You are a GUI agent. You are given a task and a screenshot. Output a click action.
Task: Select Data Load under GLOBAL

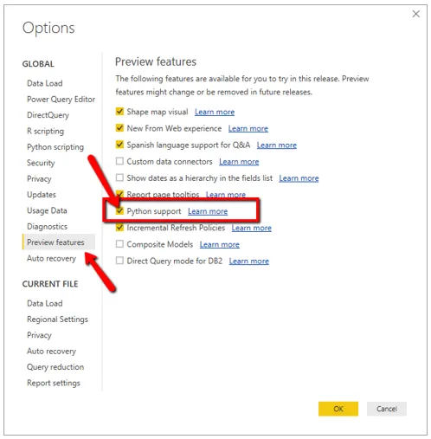coord(45,83)
